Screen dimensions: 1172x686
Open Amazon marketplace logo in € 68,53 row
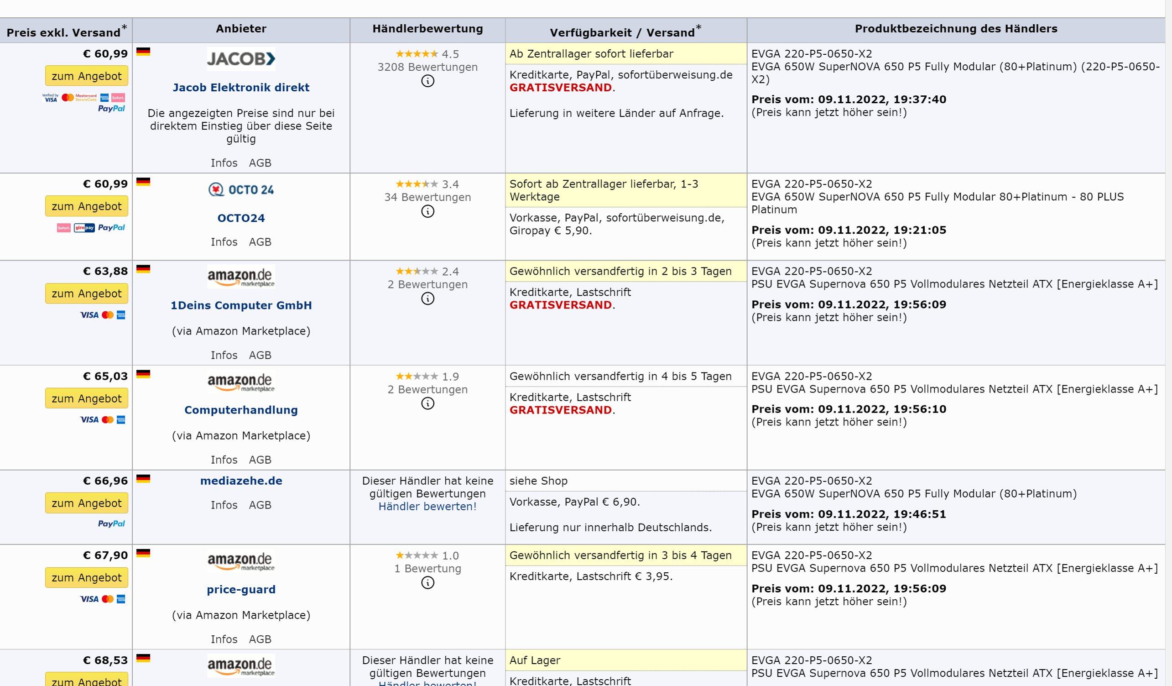[241, 665]
